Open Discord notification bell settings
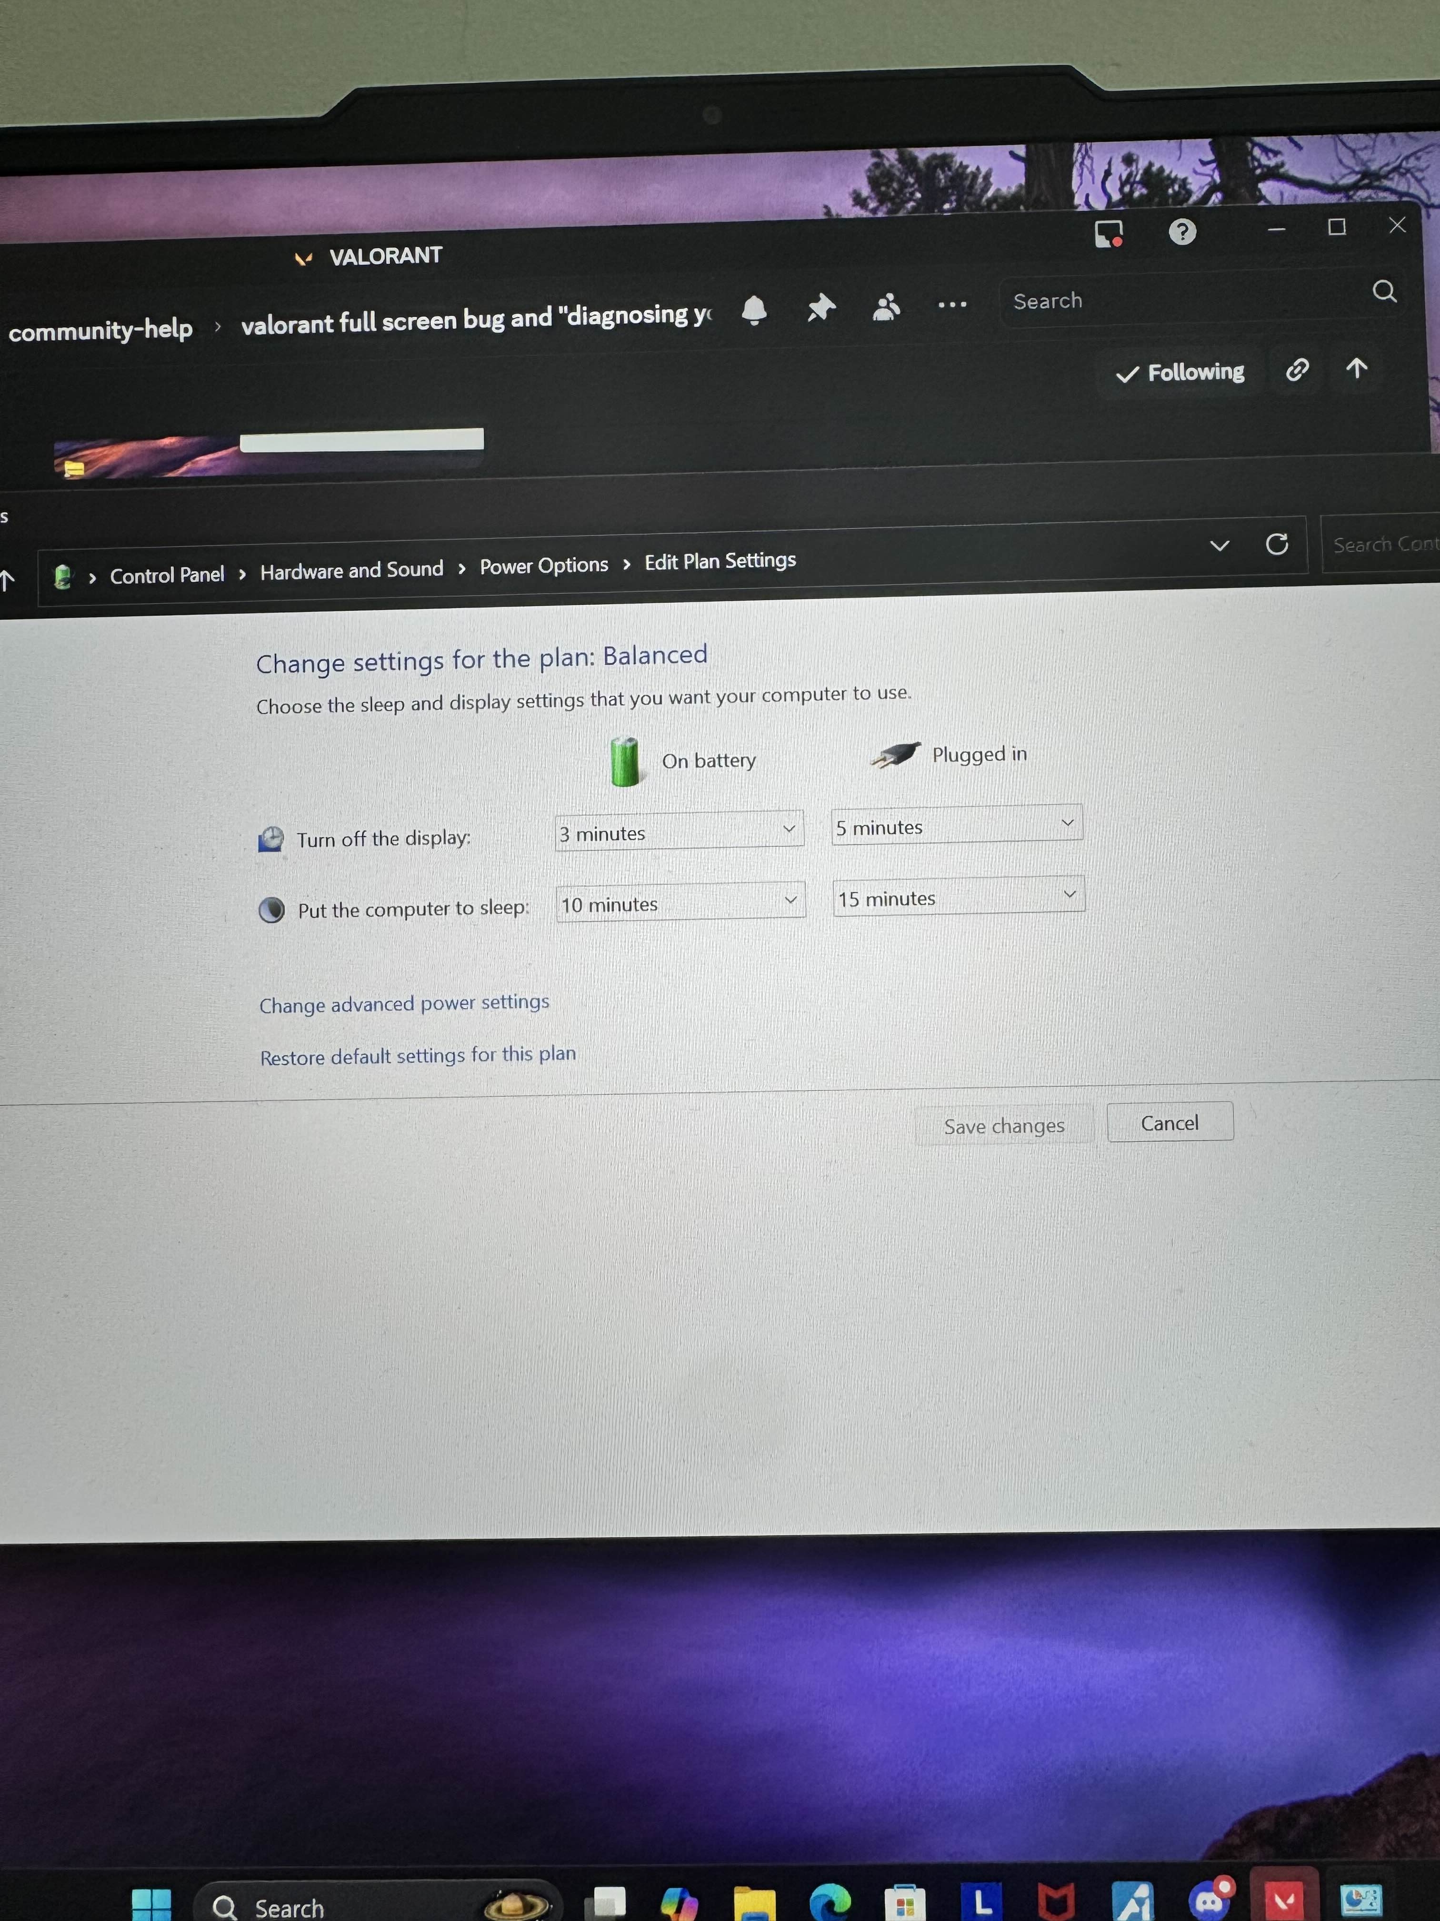 753,309
